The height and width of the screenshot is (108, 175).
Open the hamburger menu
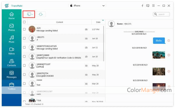[x=153, y=6]
